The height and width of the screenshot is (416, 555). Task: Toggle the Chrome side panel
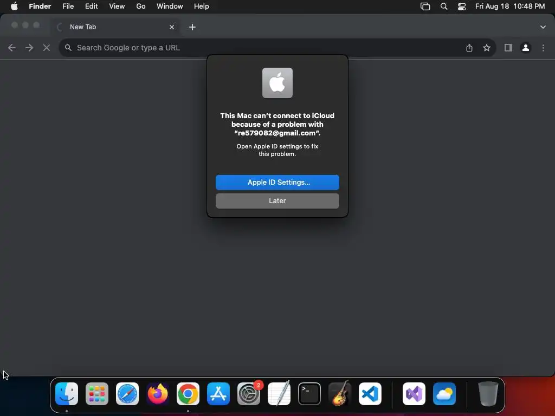(x=508, y=48)
